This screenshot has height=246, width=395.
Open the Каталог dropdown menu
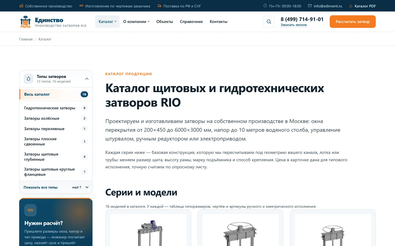click(107, 22)
